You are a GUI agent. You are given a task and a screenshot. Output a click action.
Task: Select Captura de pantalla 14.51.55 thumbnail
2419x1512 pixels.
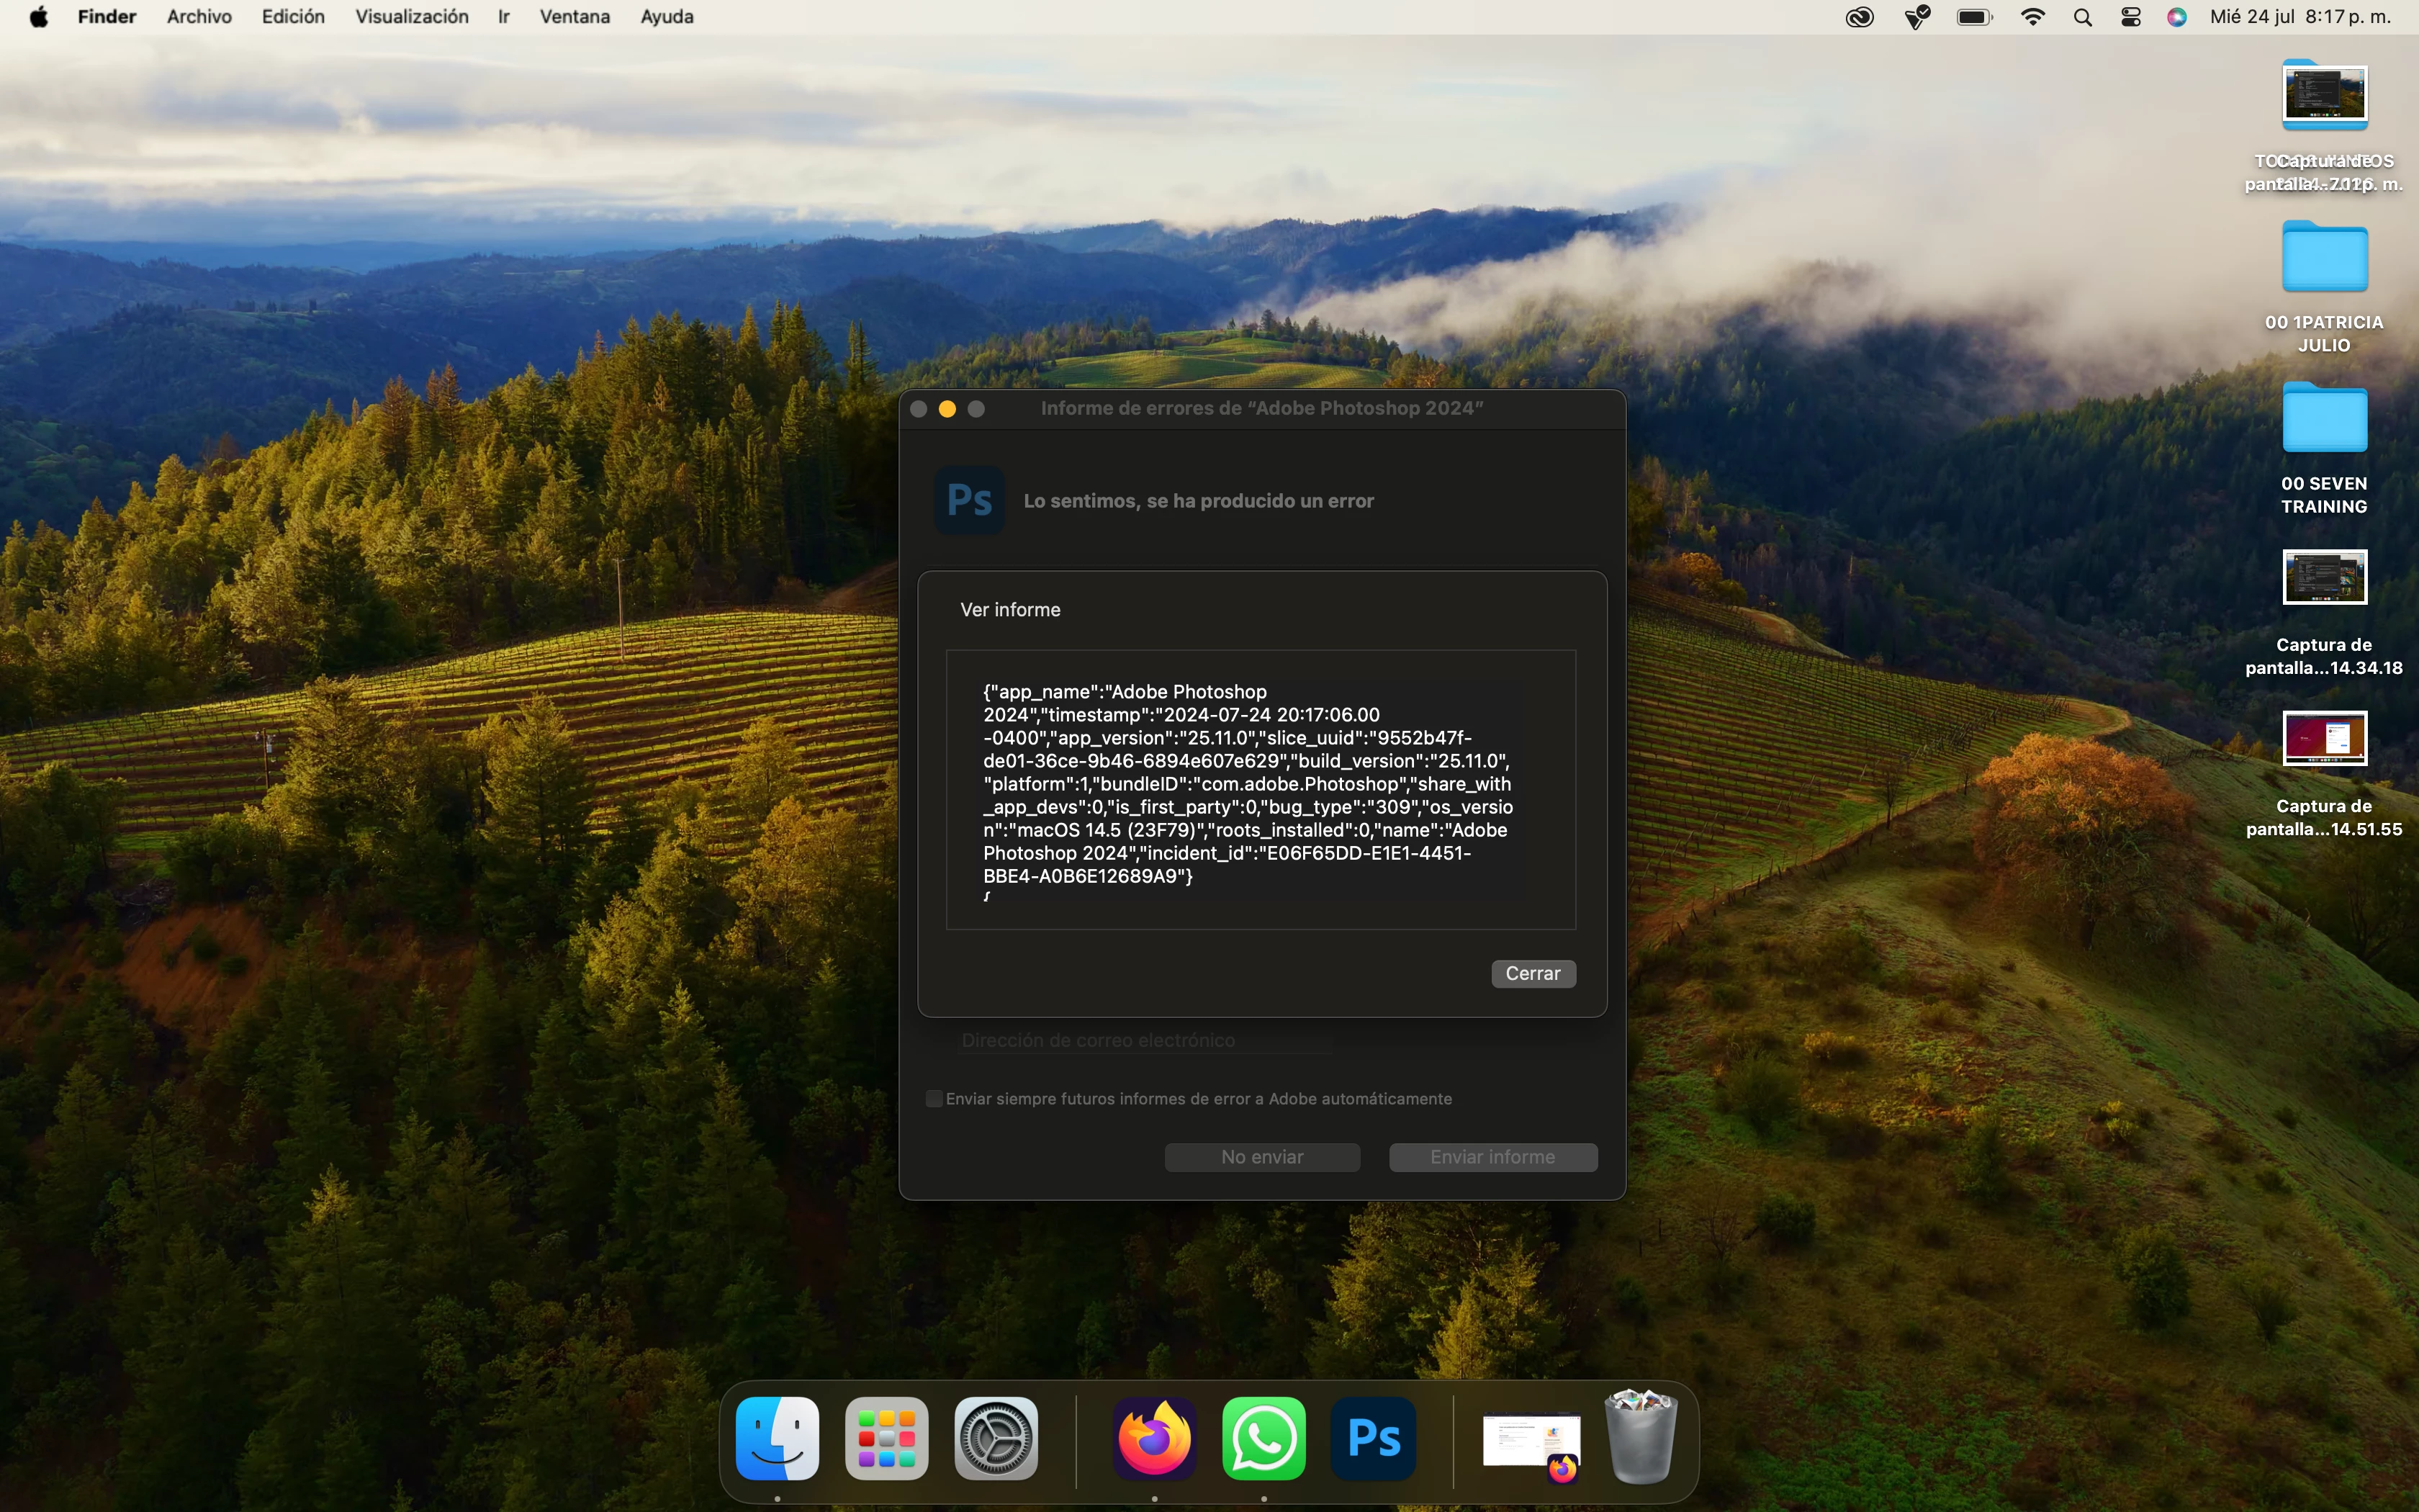(2324, 739)
